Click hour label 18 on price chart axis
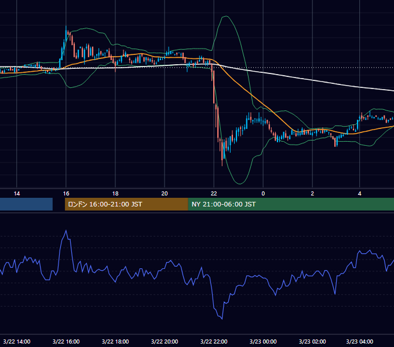 coord(115,194)
